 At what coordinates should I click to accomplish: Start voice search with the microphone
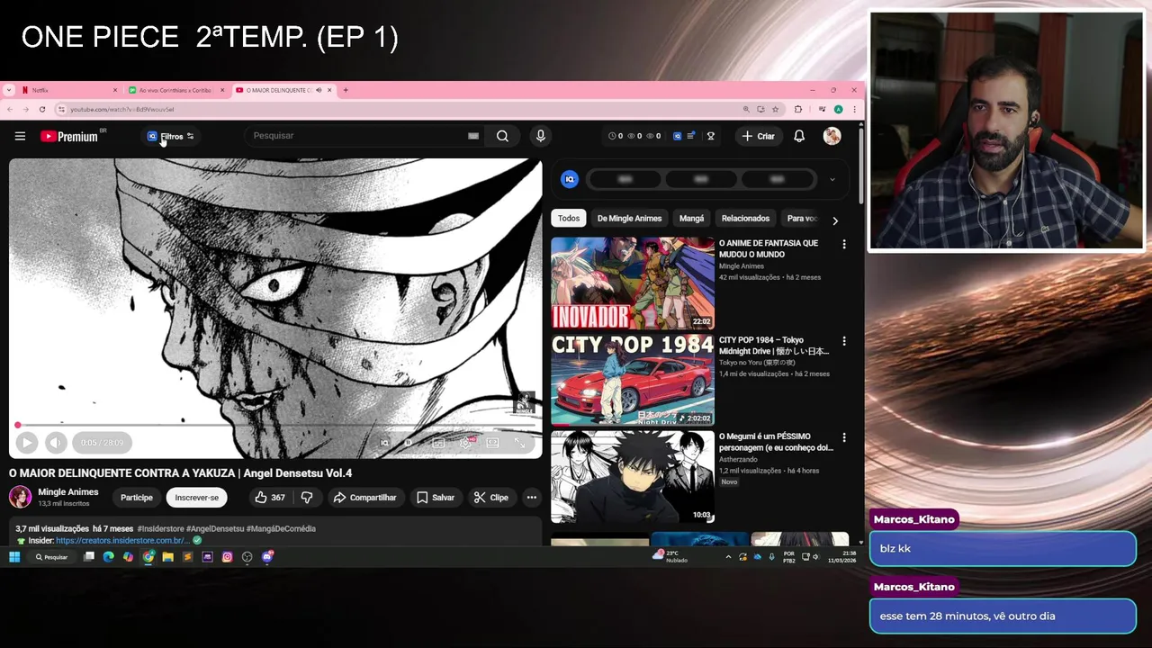(x=540, y=136)
